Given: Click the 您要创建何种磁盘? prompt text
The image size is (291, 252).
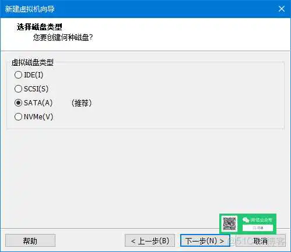Looking at the screenshot, I should click(63, 37).
